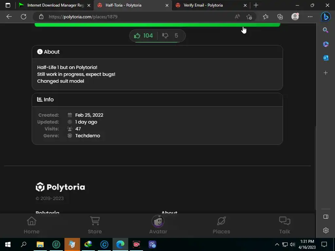Open a new browser tab
Image resolution: width=335 pixels, height=251 pixels.
point(256,5)
